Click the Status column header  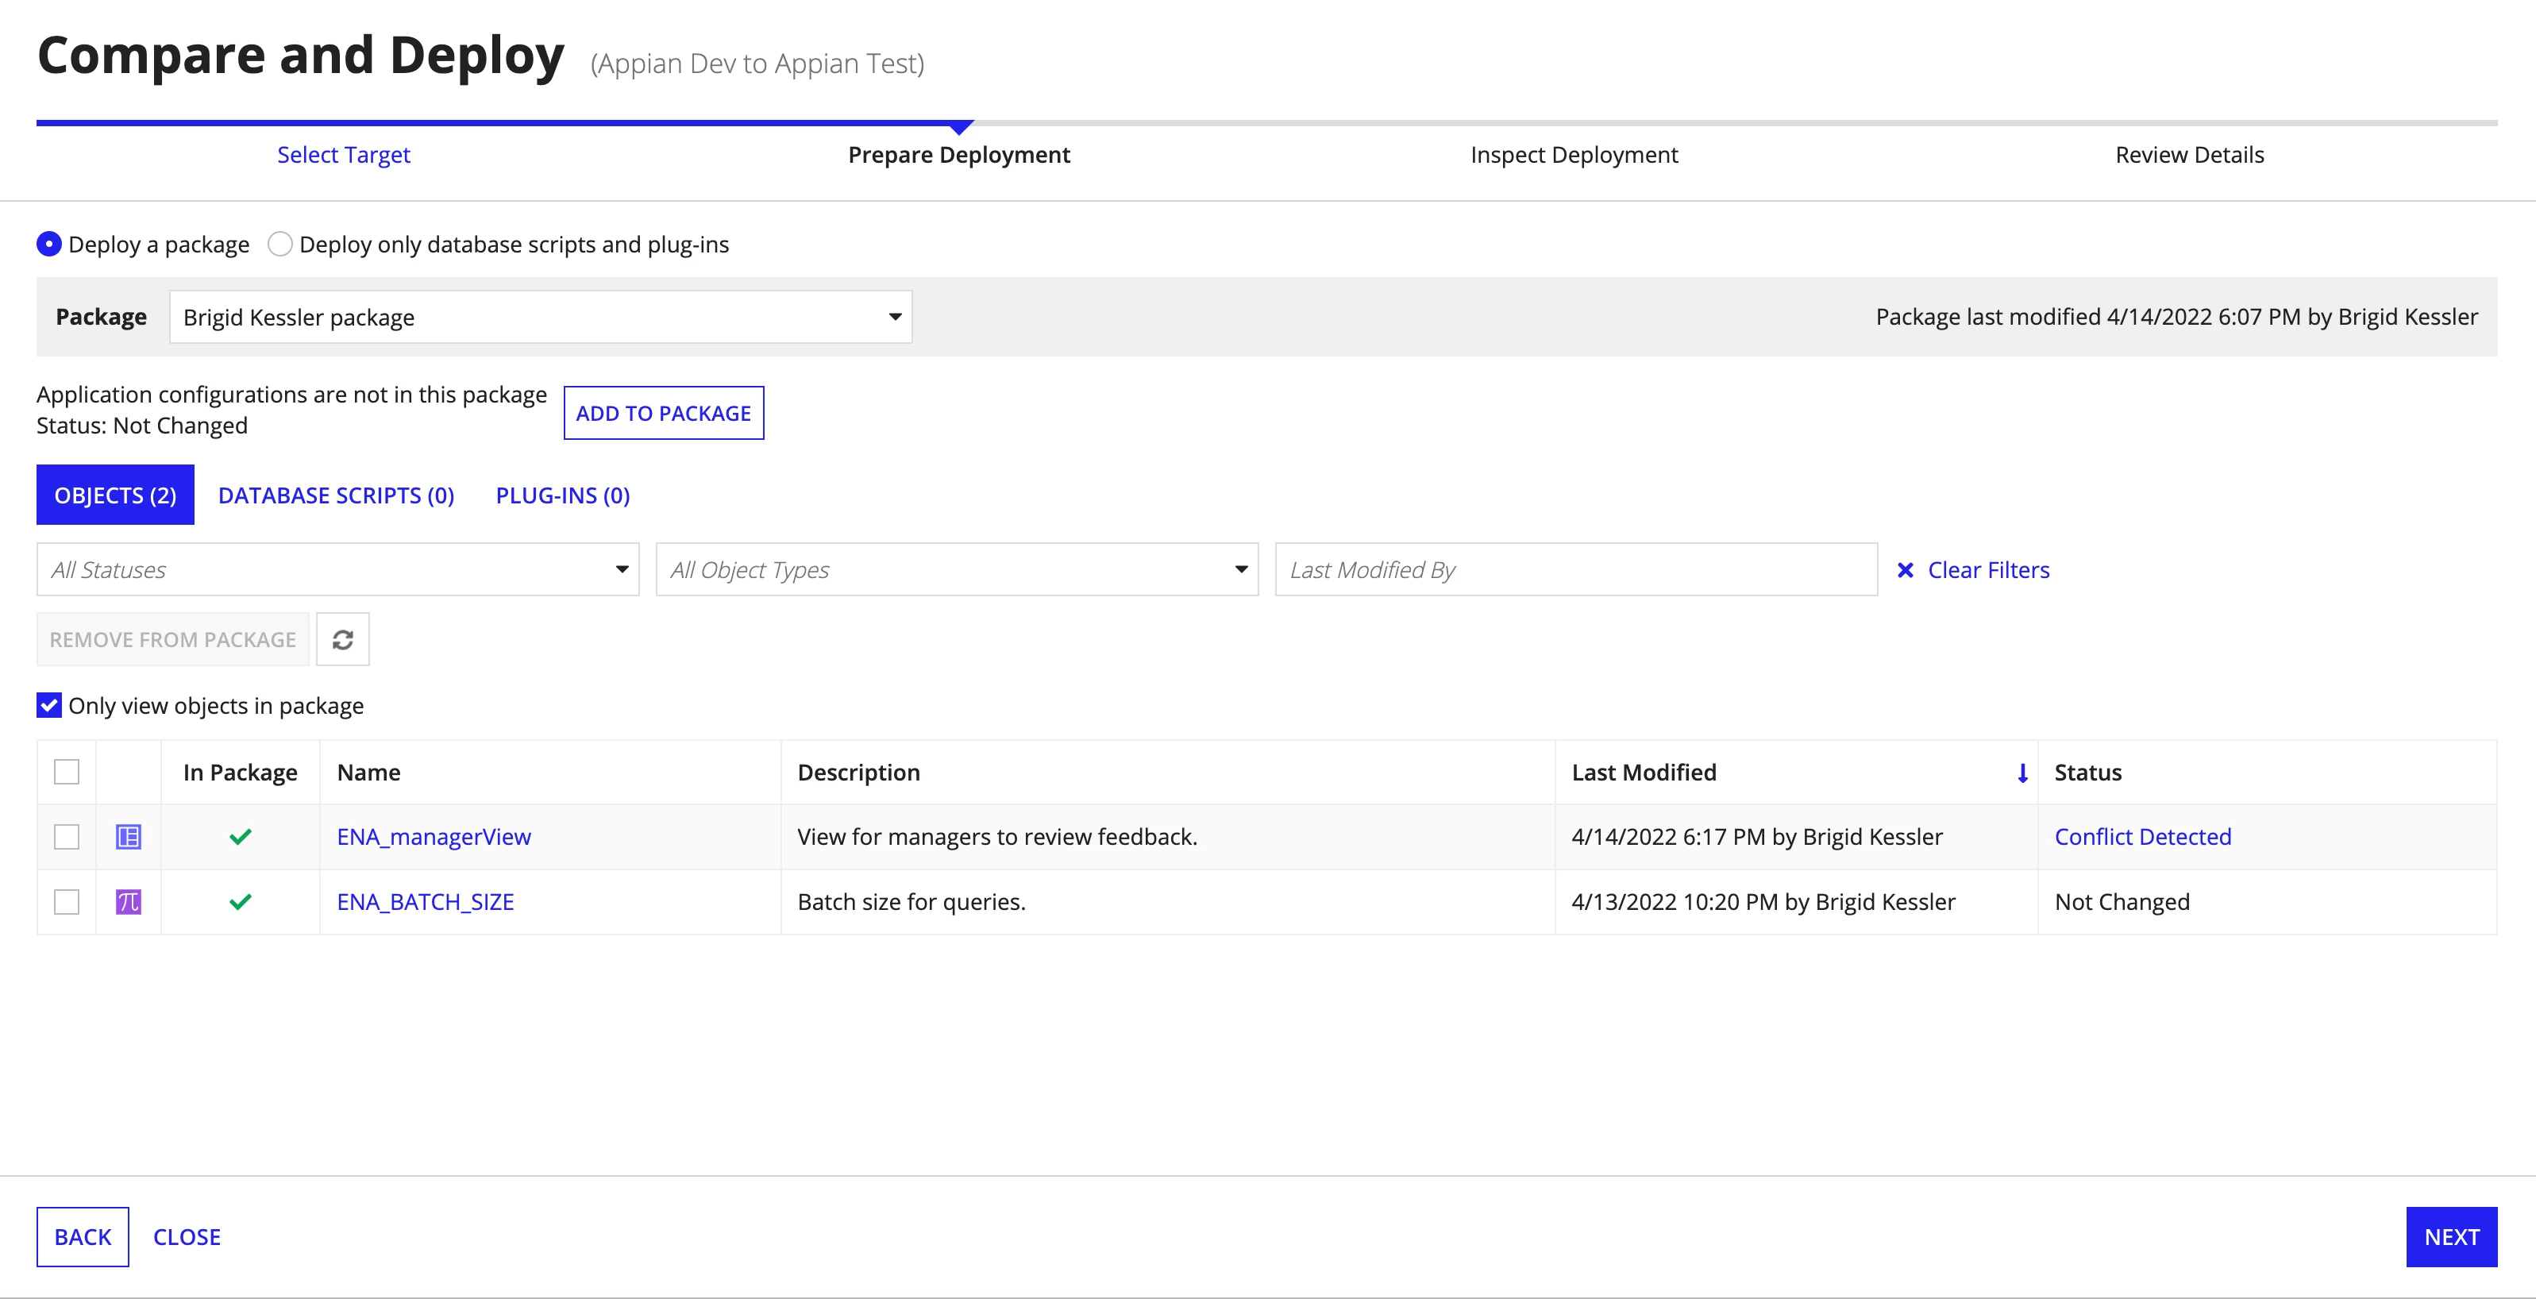point(2088,773)
